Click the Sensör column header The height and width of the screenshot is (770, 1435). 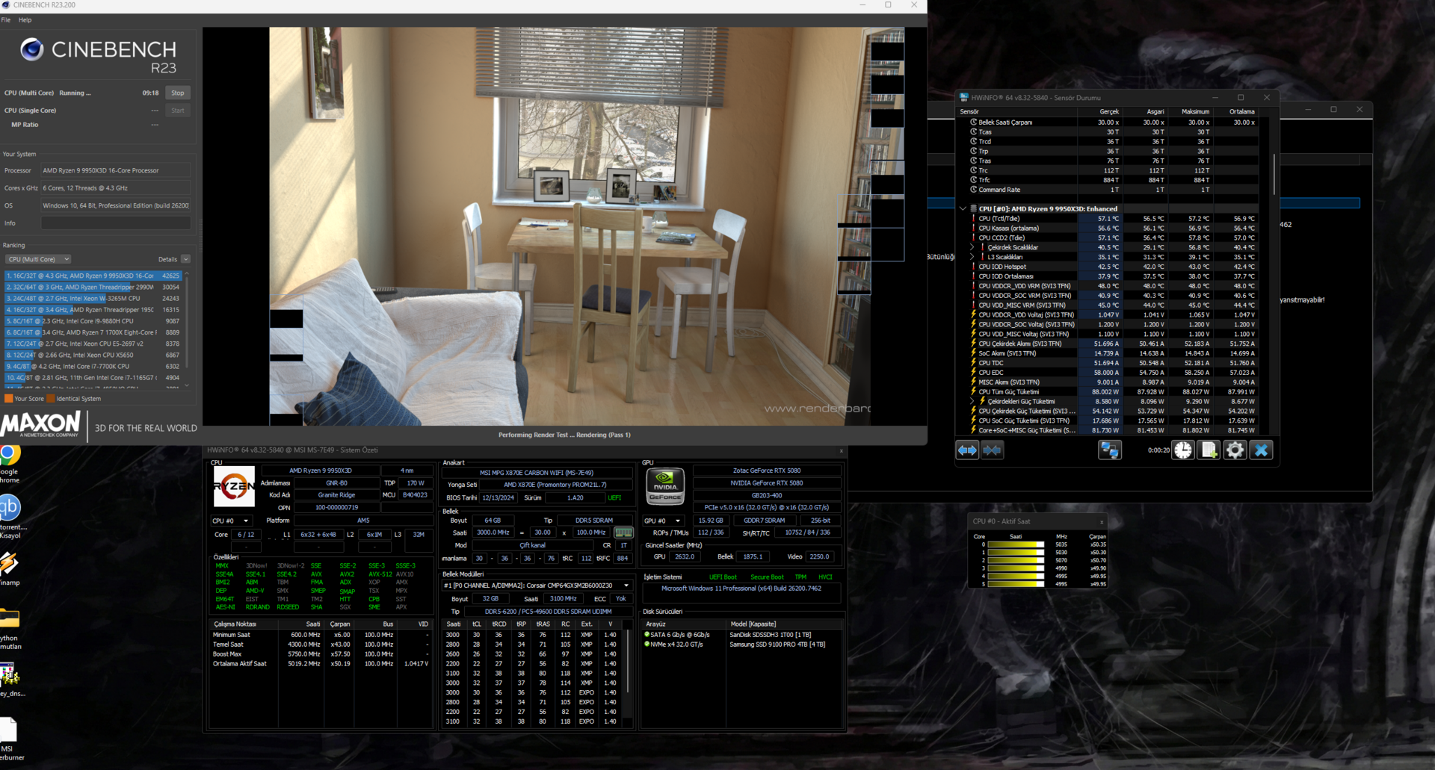tap(1017, 112)
